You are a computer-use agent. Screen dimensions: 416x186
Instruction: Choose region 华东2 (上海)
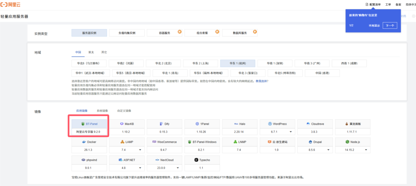point(201,63)
